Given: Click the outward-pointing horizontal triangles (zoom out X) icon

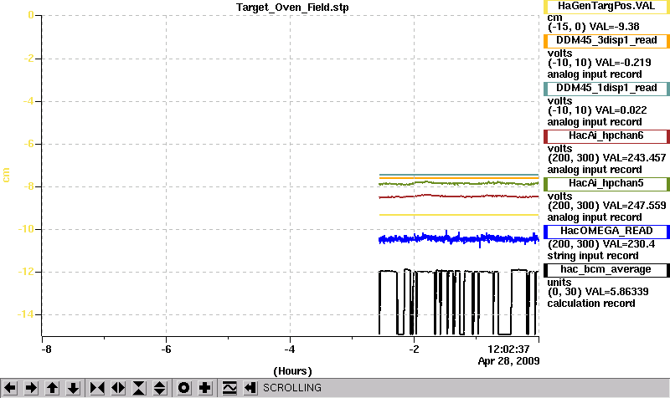Looking at the screenshot, I should tap(118, 388).
